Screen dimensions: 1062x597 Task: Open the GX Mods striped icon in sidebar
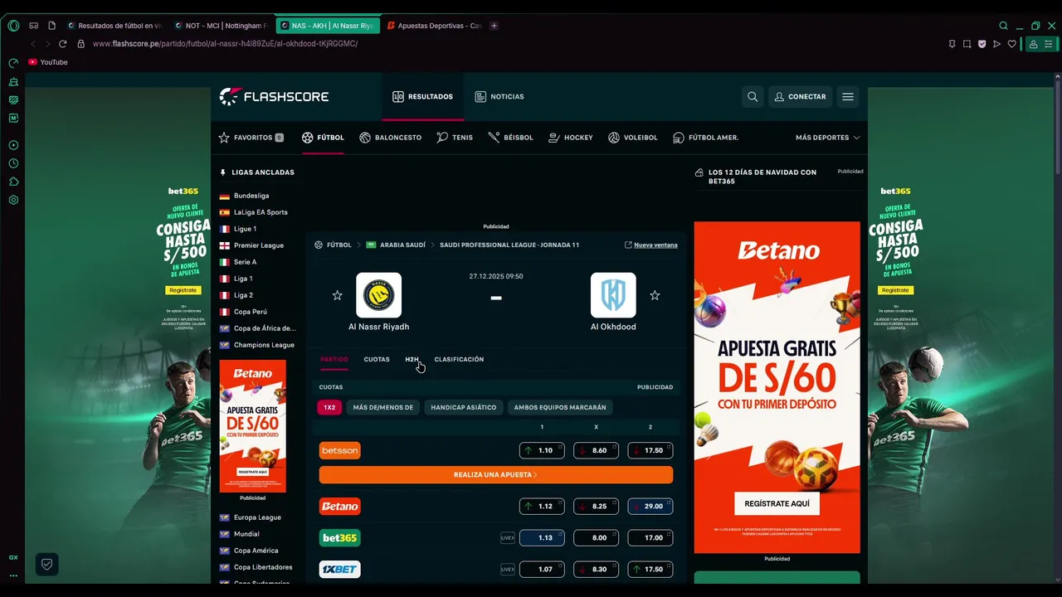[x=13, y=100]
